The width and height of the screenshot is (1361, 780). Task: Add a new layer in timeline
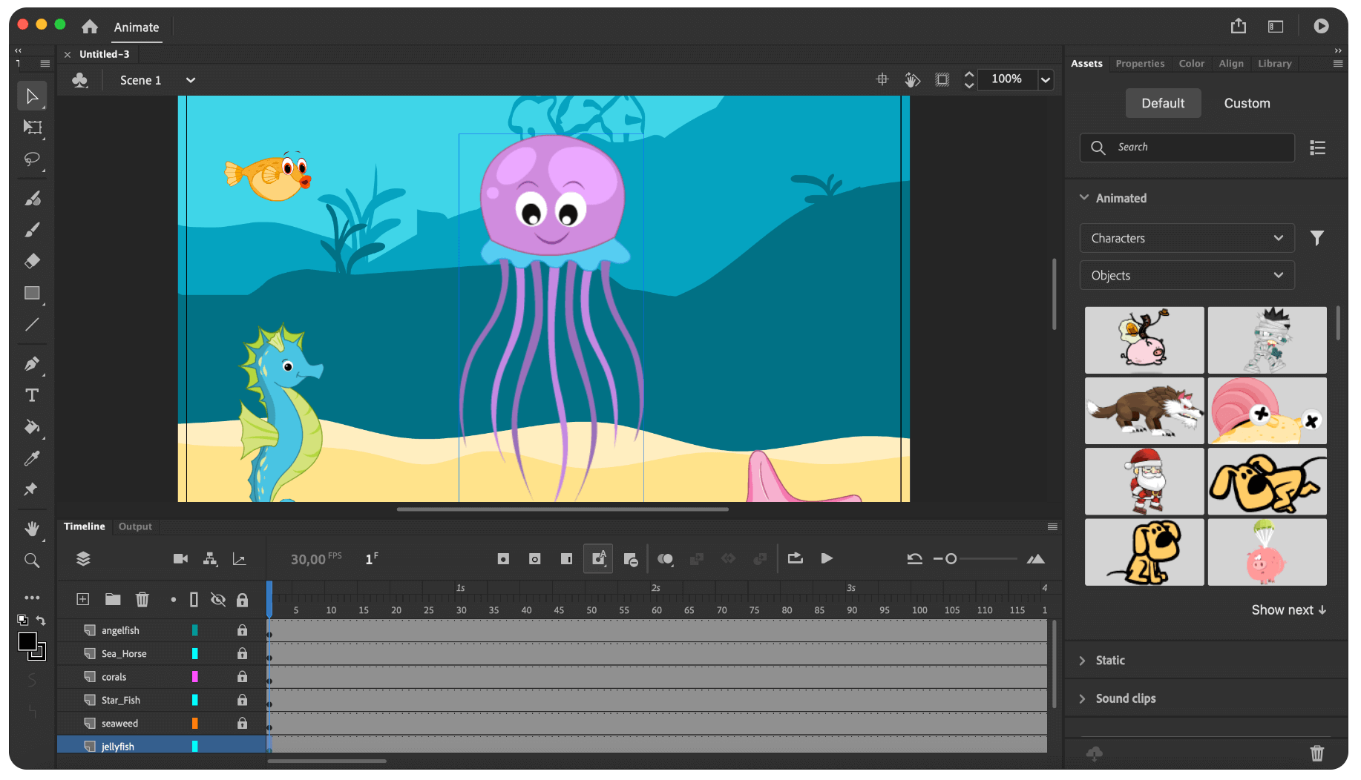pos(83,599)
